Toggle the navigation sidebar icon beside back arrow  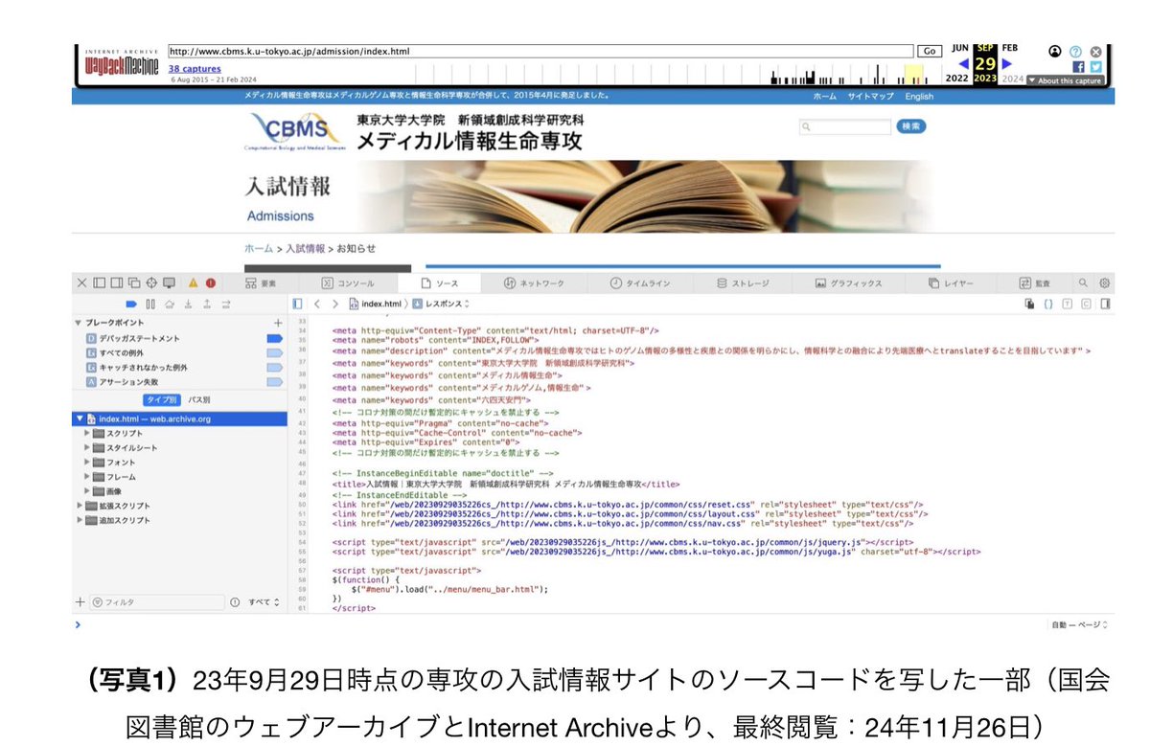(x=297, y=304)
